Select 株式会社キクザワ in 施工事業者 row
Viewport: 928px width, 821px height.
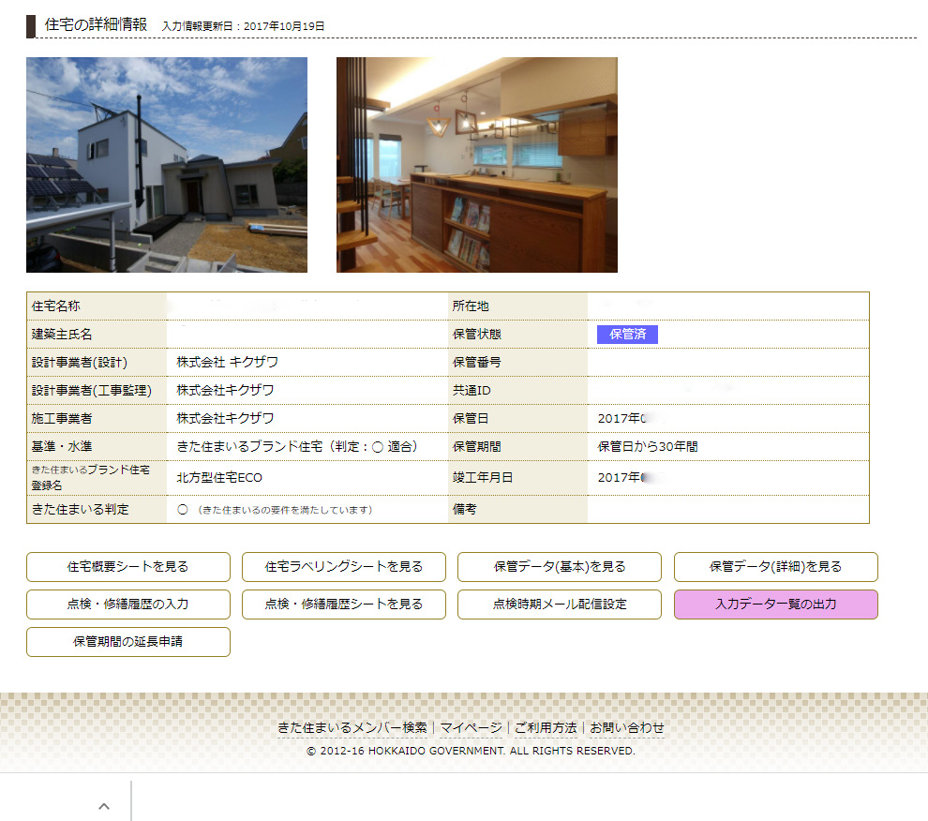click(226, 419)
